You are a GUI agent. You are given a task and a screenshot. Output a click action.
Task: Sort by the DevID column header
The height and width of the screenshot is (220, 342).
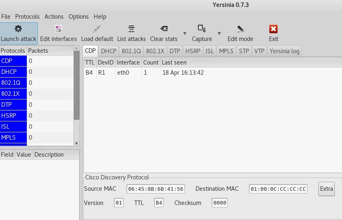[x=105, y=63]
